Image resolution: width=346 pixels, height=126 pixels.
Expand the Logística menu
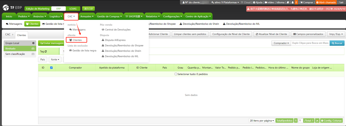pos(56,16)
